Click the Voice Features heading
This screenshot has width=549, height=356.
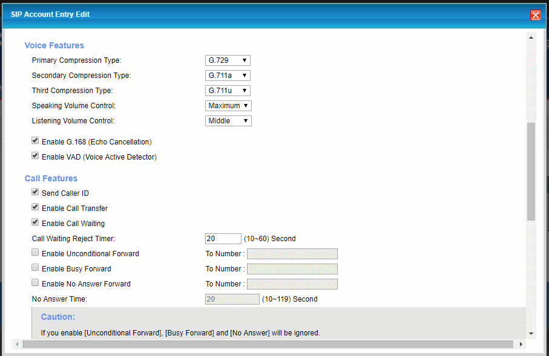click(54, 45)
